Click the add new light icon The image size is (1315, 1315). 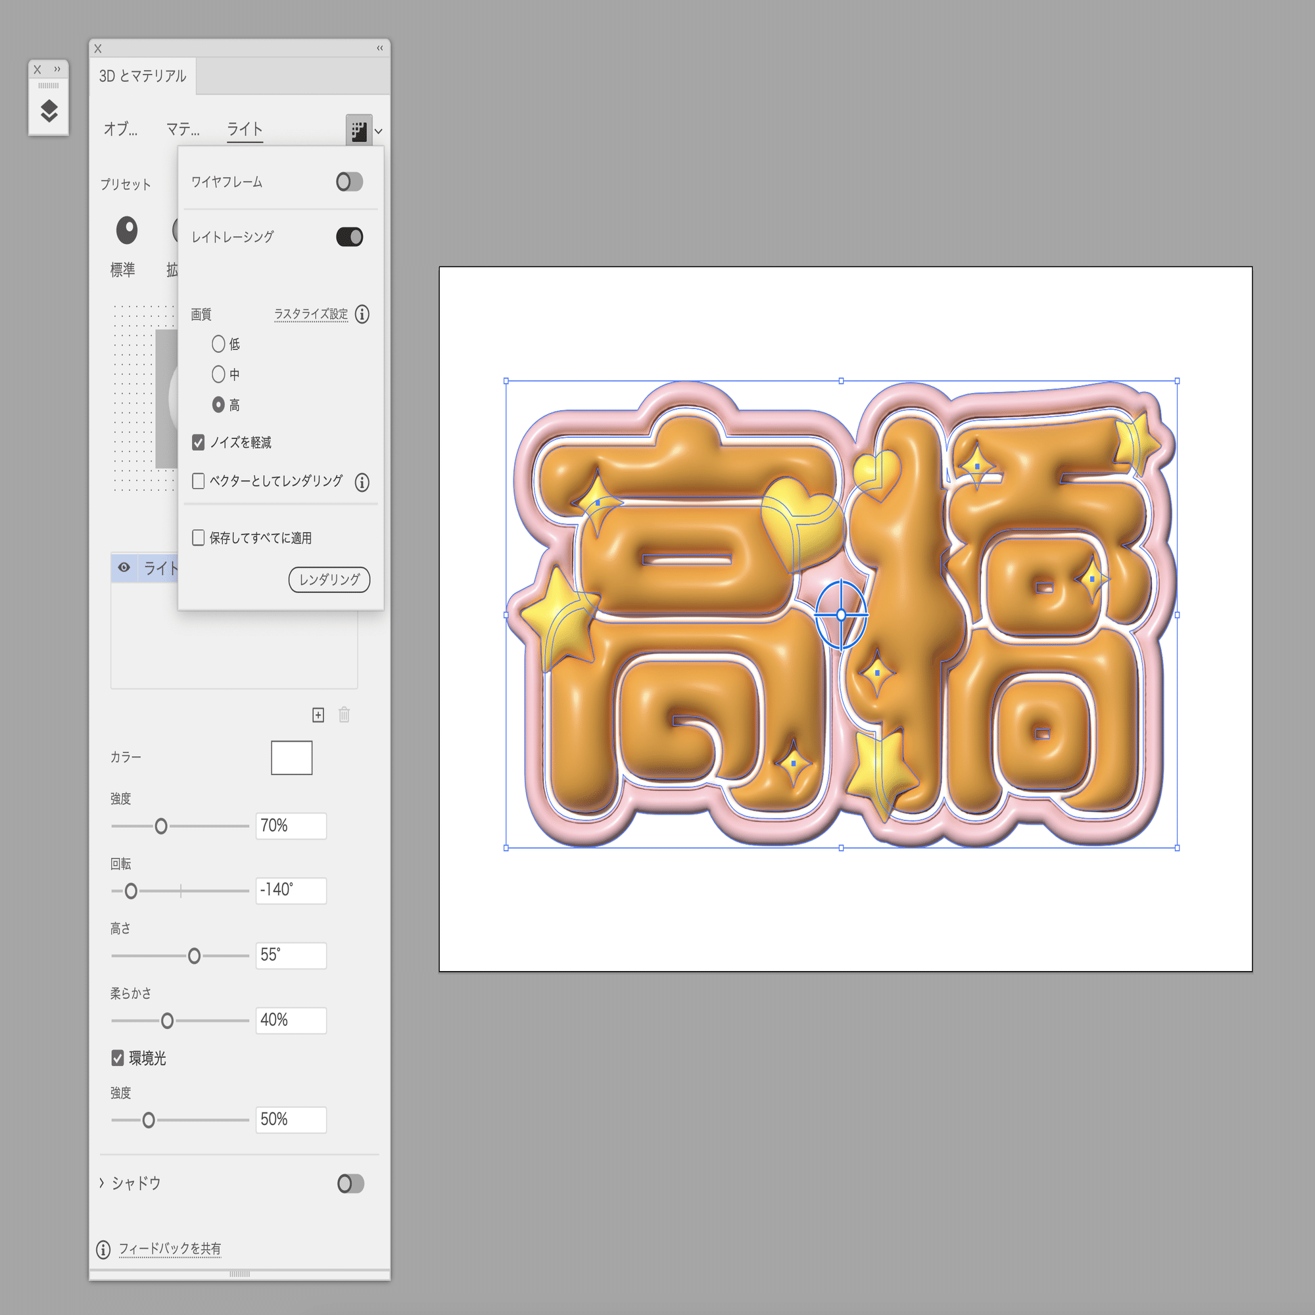point(318,715)
